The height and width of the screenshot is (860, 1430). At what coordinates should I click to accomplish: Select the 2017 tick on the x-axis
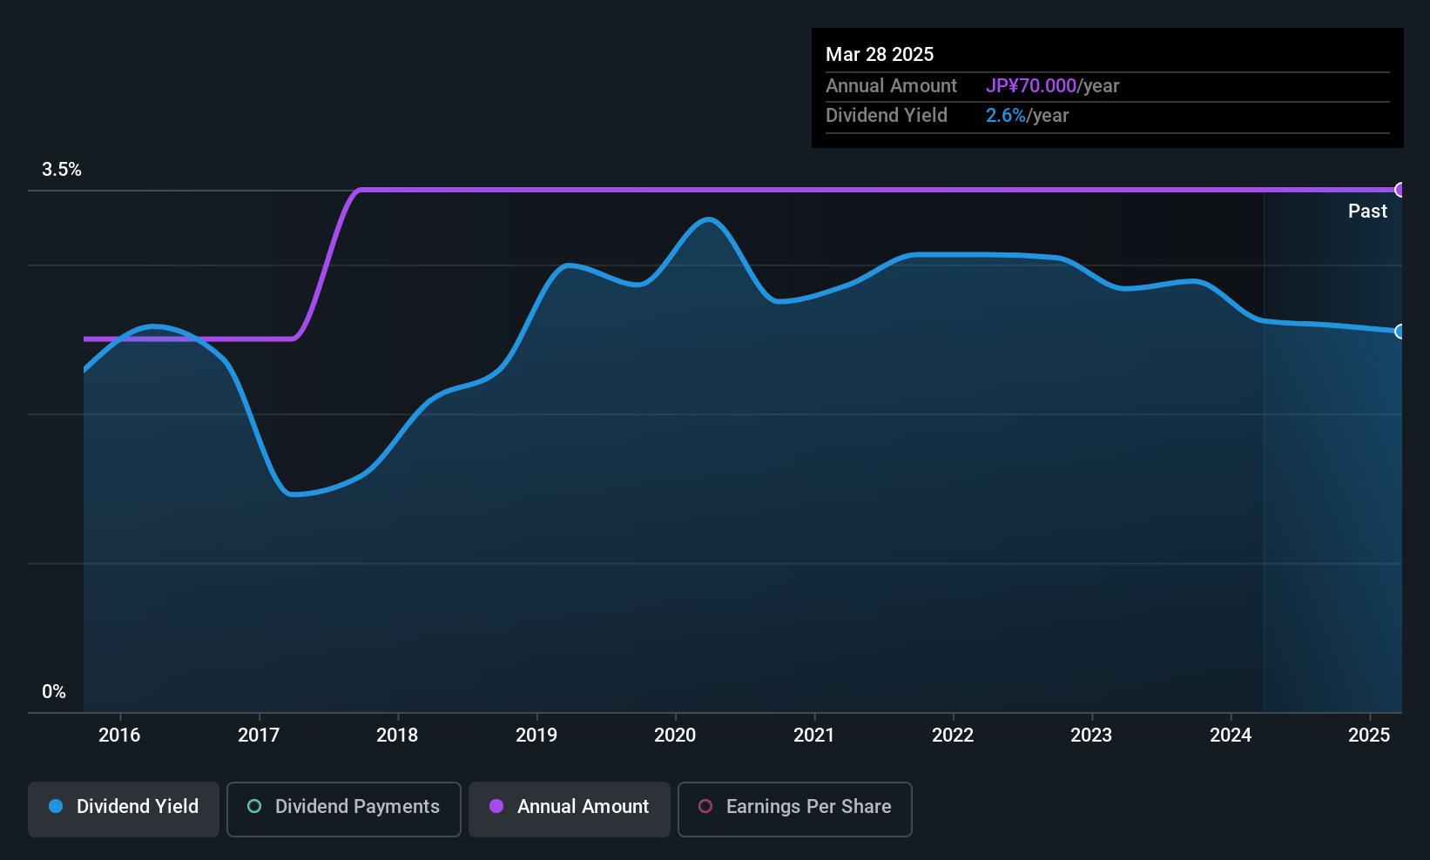[x=259, y=736]
